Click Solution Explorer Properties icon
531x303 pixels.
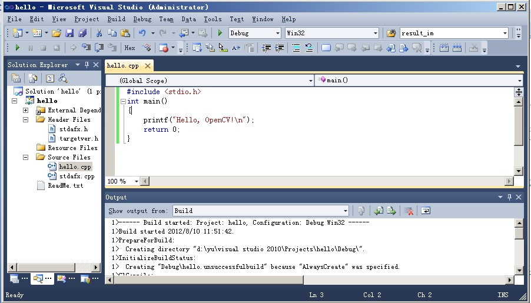16,78
